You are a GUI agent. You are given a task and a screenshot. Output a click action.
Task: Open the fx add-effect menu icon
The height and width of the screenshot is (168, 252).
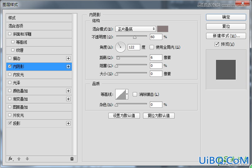(x=11, y=159)
